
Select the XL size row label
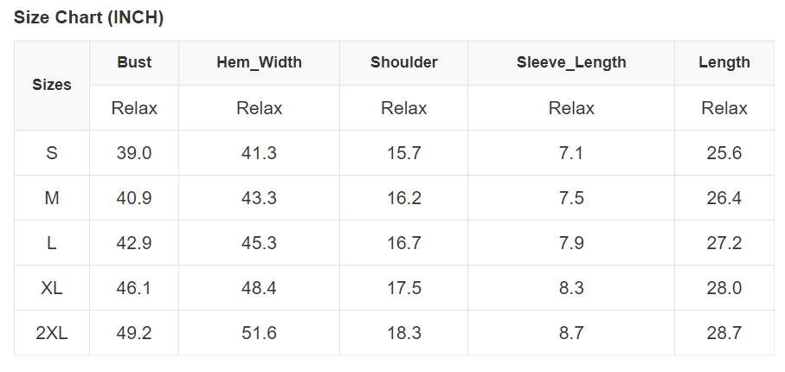52,288
